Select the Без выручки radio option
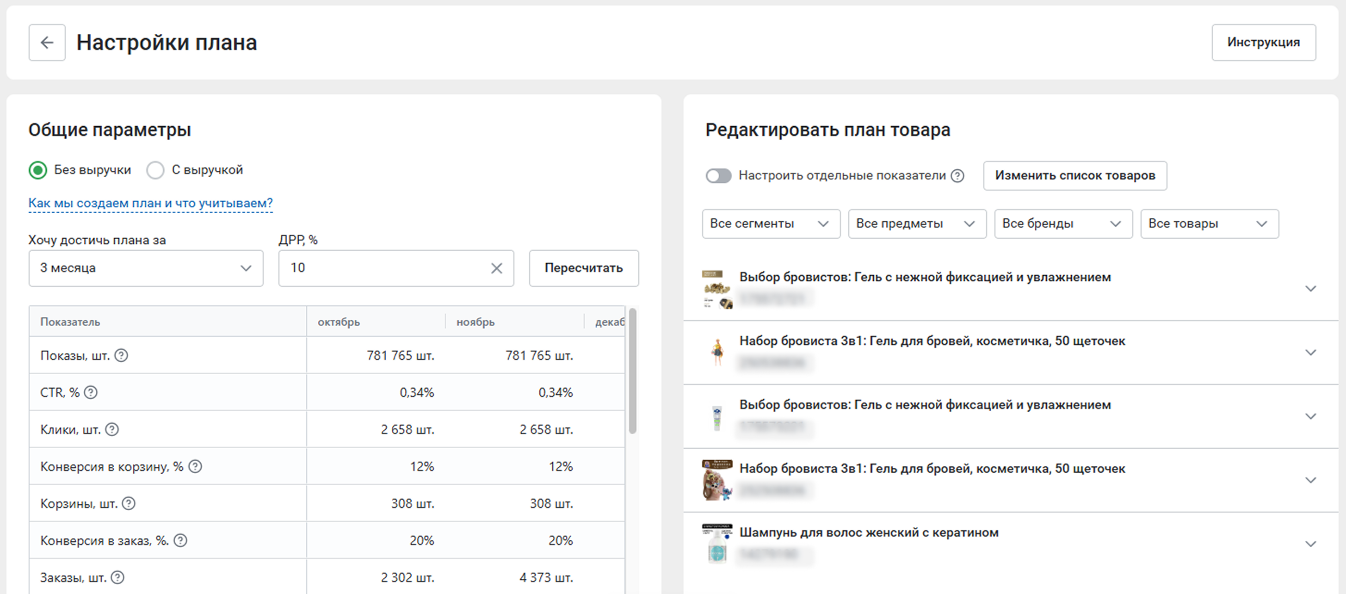The height and width of the screenshot is (594, 1346). point(38,170)
